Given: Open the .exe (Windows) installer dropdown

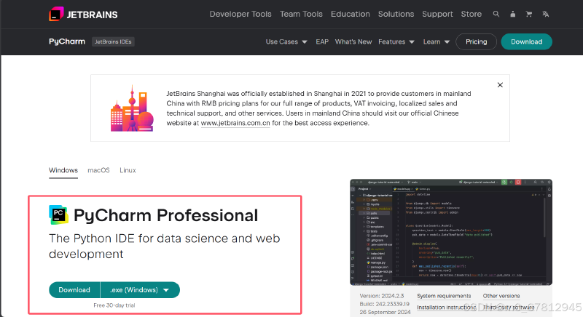Looking at the screenshot, I should tap(140, 290).
